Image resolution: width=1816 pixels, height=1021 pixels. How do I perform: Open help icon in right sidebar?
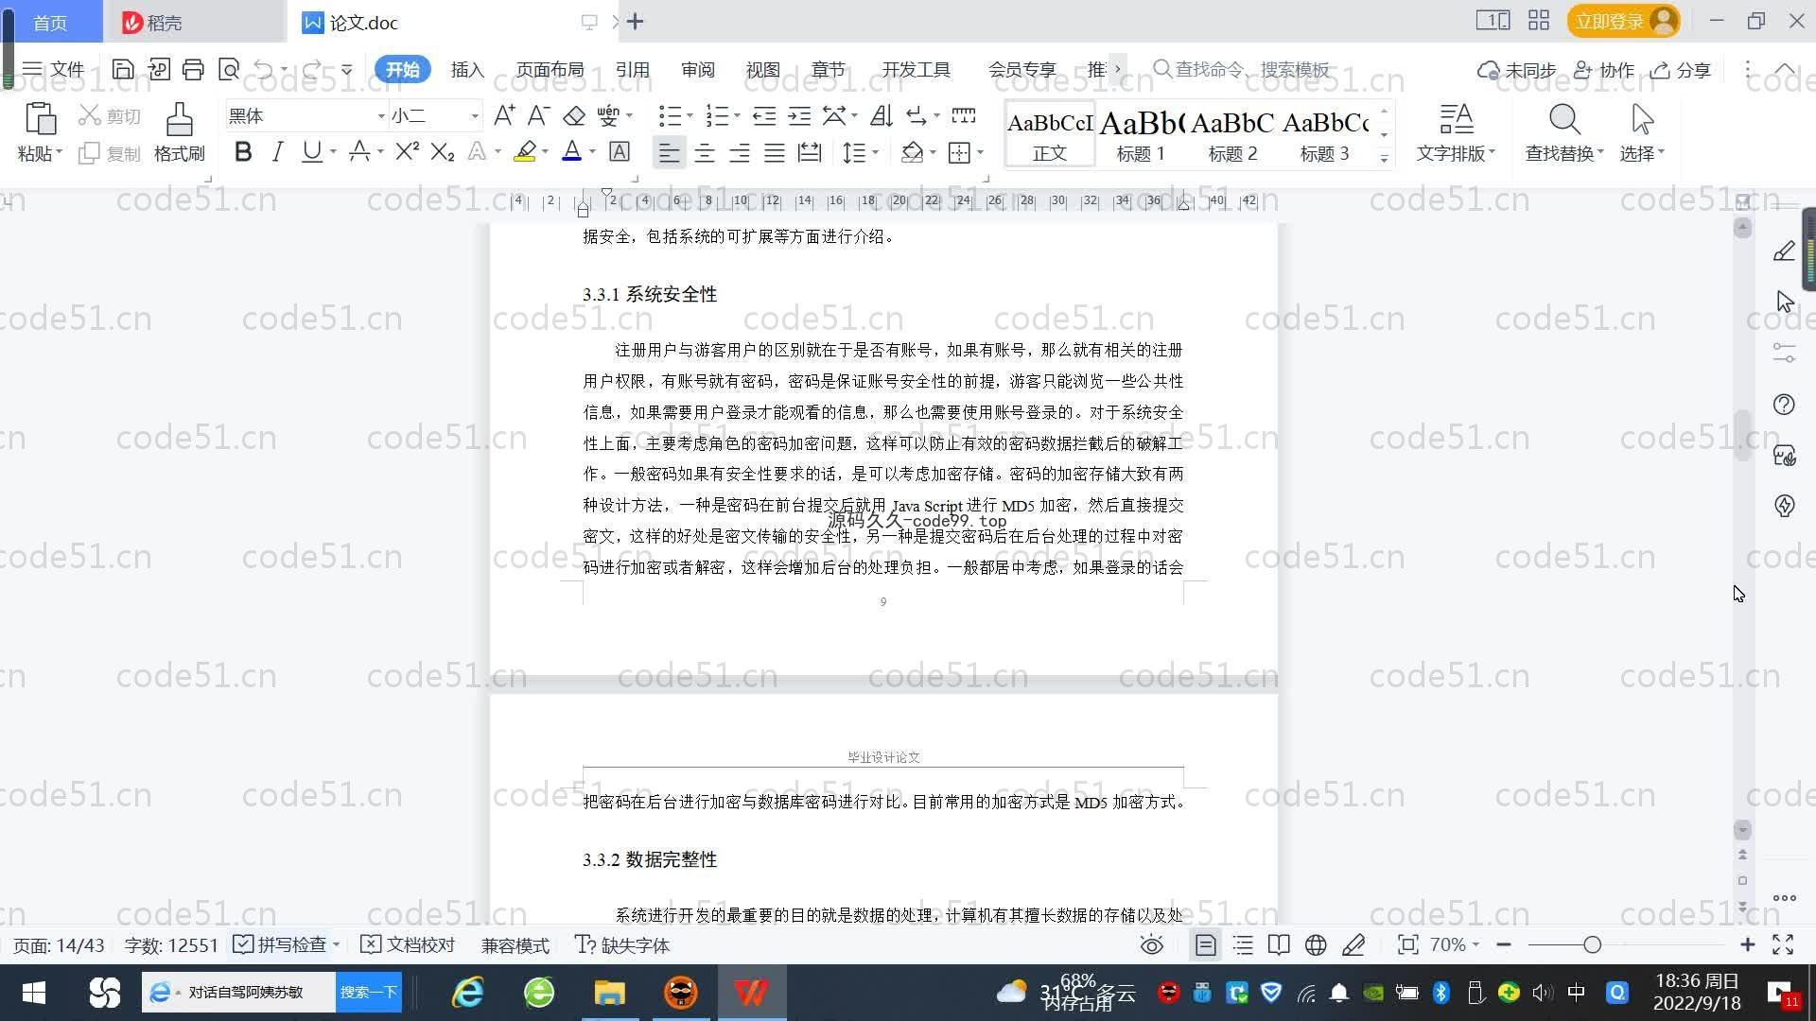[x=1784, y=405]
